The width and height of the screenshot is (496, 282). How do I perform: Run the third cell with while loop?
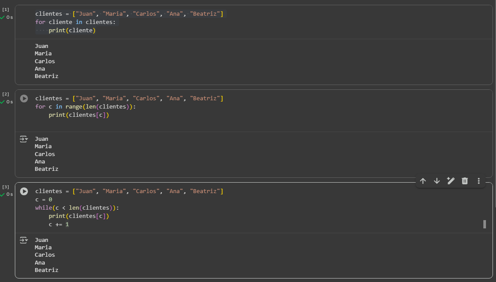pyautogui.click(x=24, y=191)
